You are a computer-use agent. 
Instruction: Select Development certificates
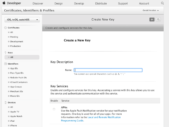pyautogui.click(x=17, y=41)
